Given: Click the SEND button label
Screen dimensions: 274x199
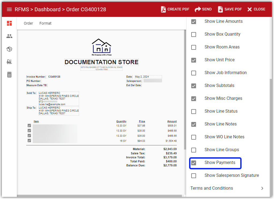Looking at the screenshot, I should [207, 9].
